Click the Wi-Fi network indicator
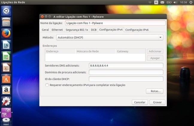Viewport: 194px width, 126px height. coord(150,2)
